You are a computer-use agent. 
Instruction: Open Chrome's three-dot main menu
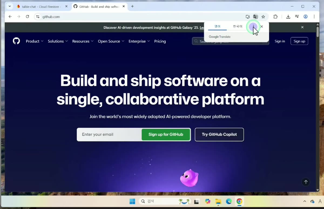pos(314,17)
